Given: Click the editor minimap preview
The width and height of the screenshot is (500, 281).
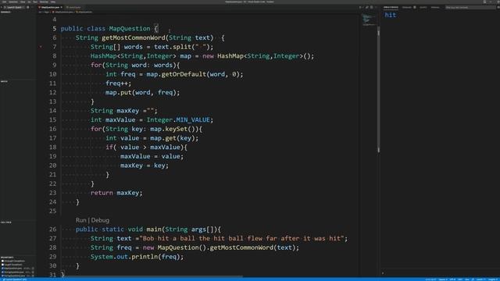Looking at the screenshot, I should point(369,20).
